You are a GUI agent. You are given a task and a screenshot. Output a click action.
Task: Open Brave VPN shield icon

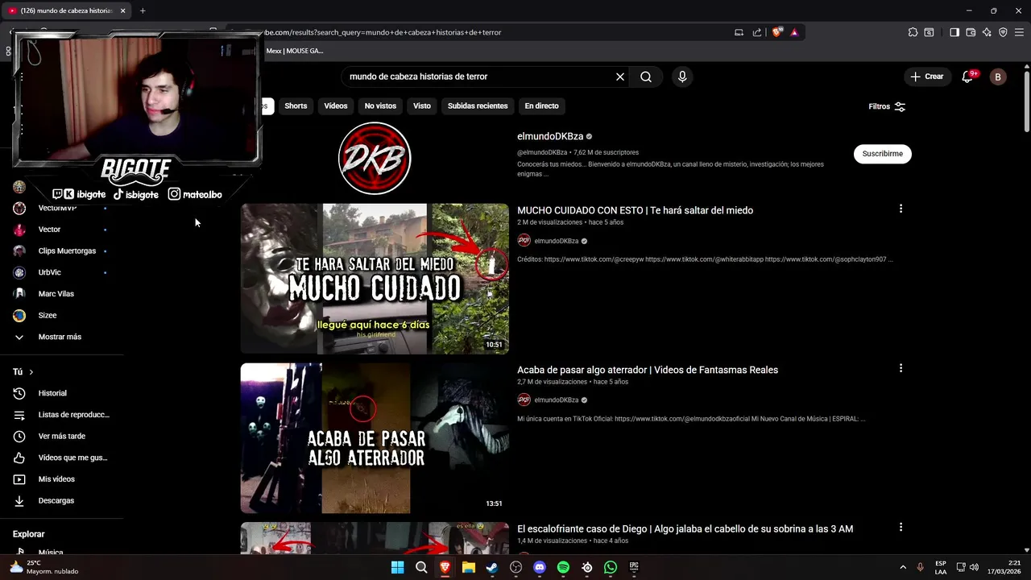pyautogui.click(x=1003, y=32)
